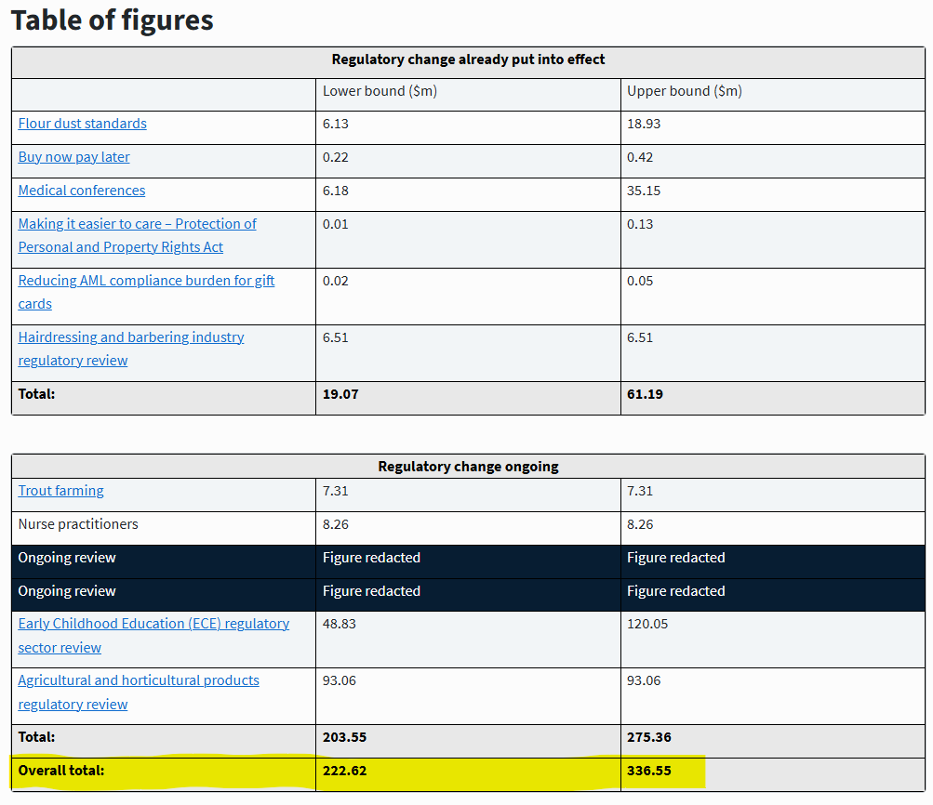Select Medical conferences upper value 35.15

(644, 191)
